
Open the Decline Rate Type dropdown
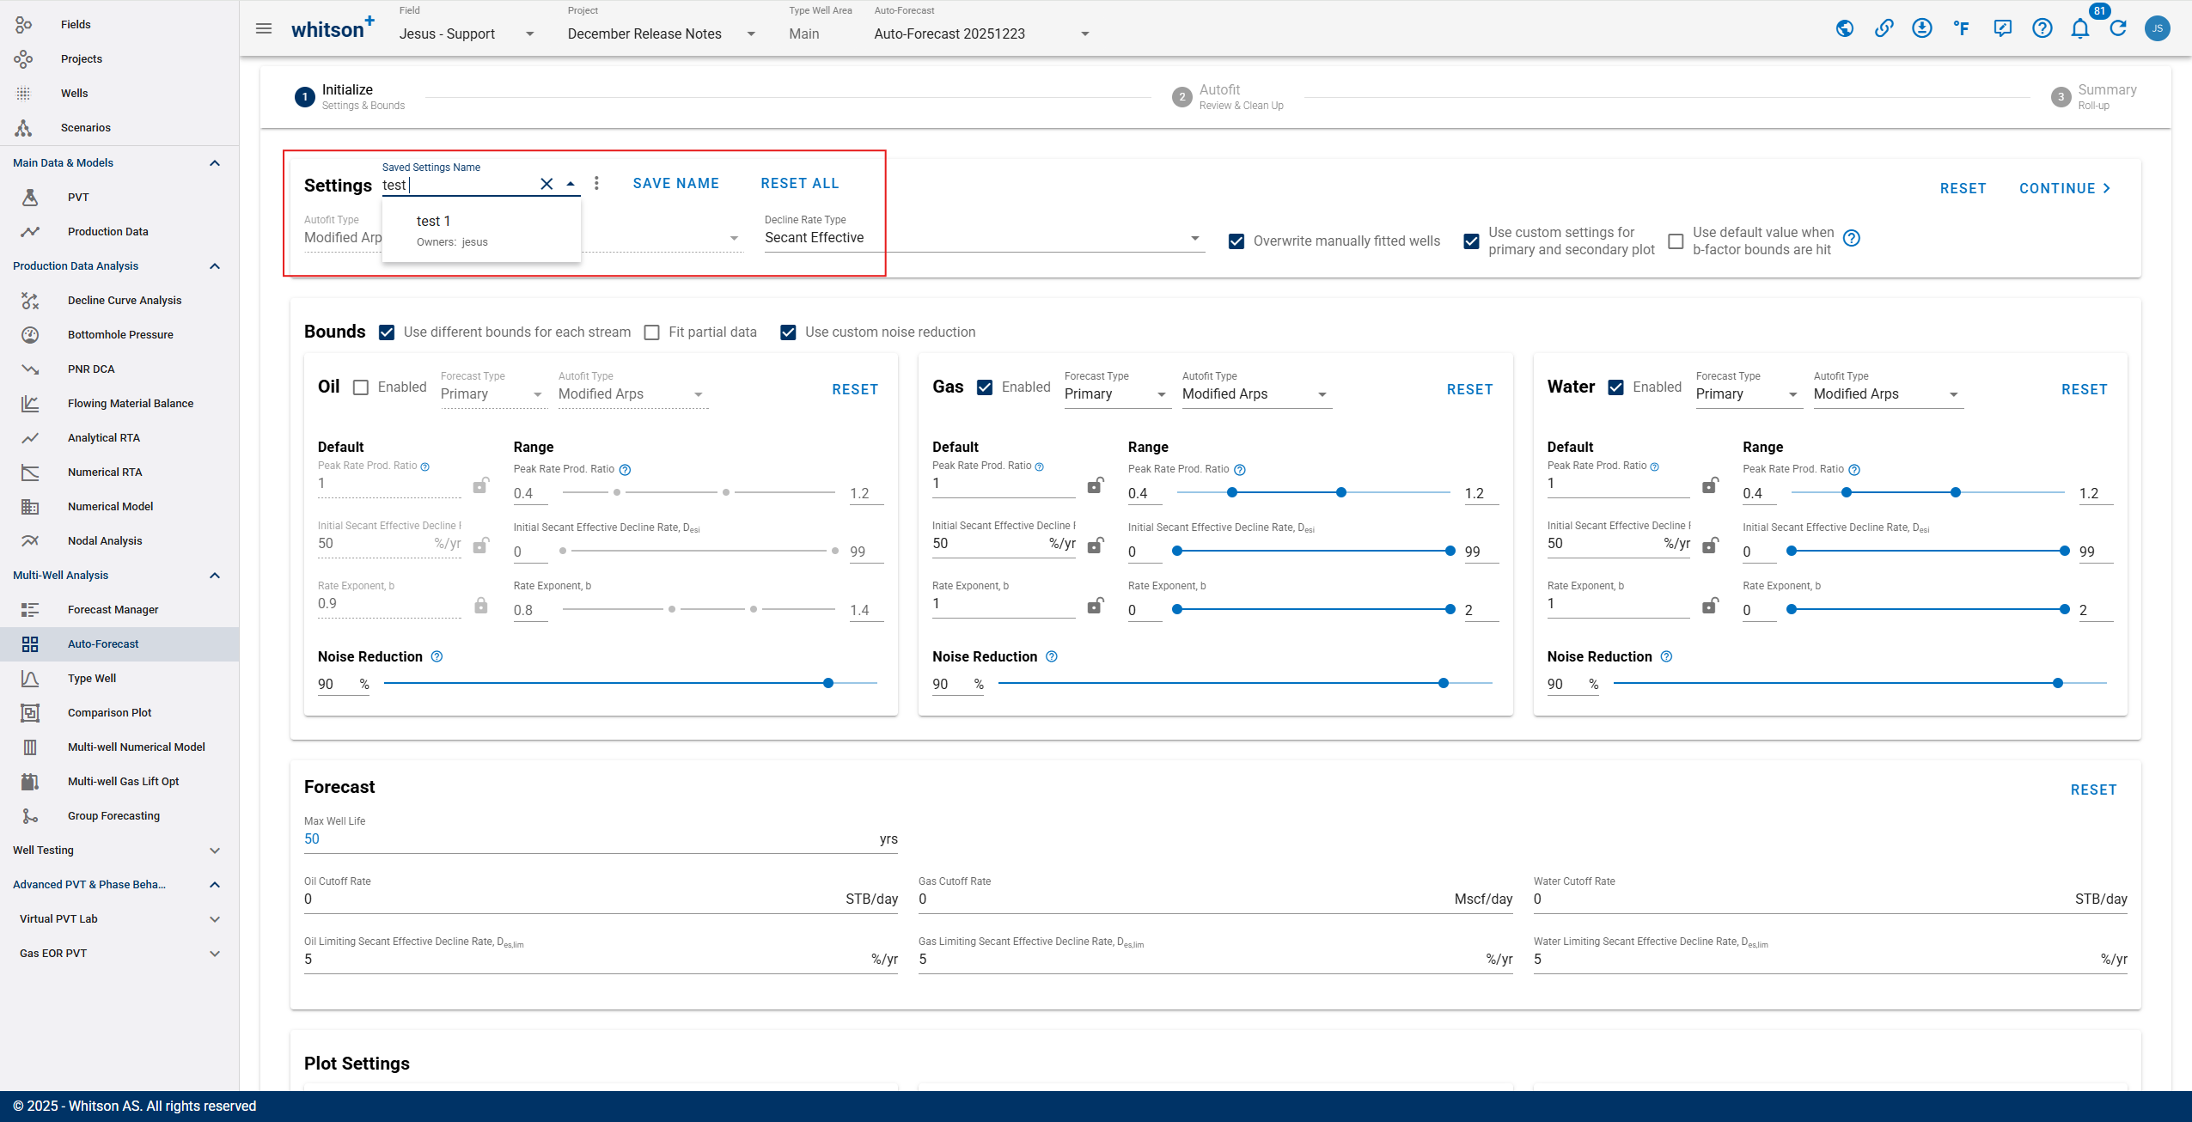(x=983, y=238)
